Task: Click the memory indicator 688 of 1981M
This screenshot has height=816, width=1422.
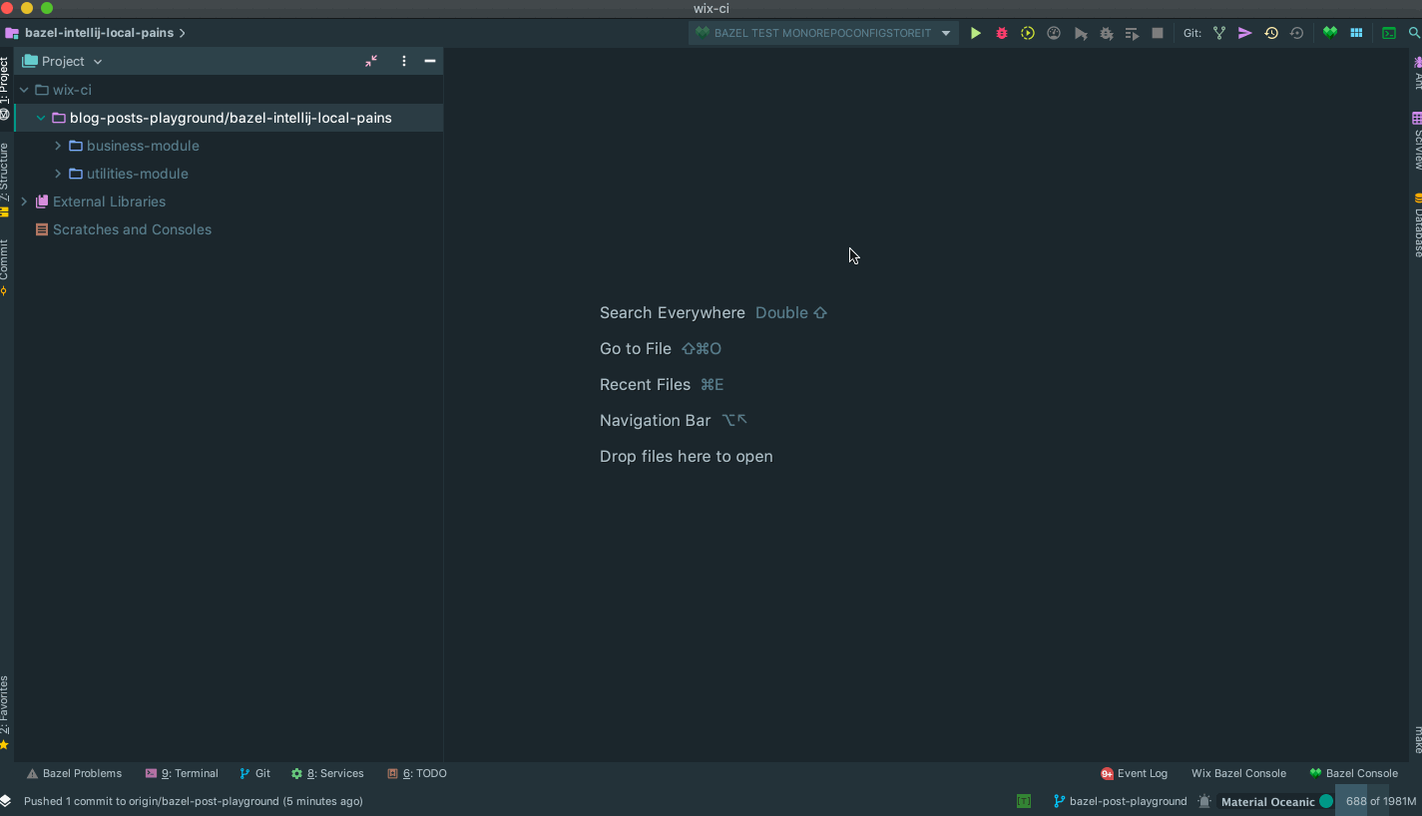Action: tap(1381, 801)
